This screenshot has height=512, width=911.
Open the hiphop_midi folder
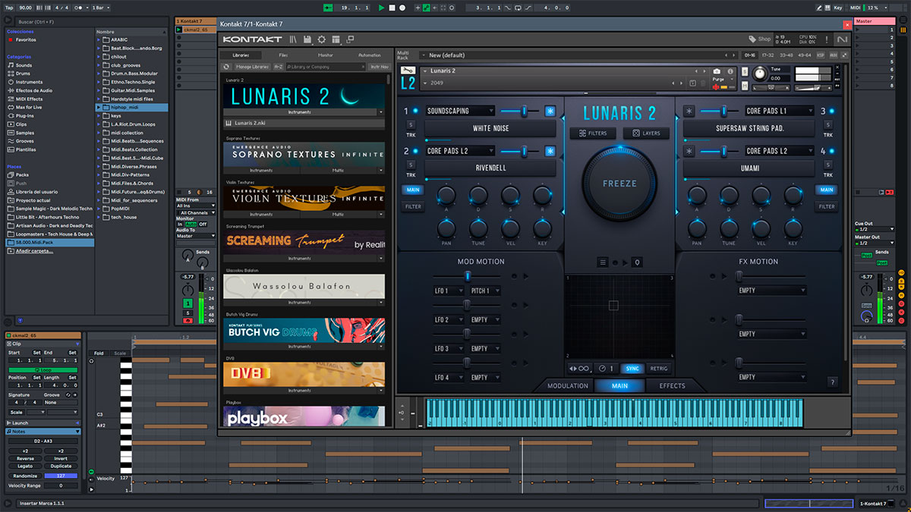pos(131,107)
